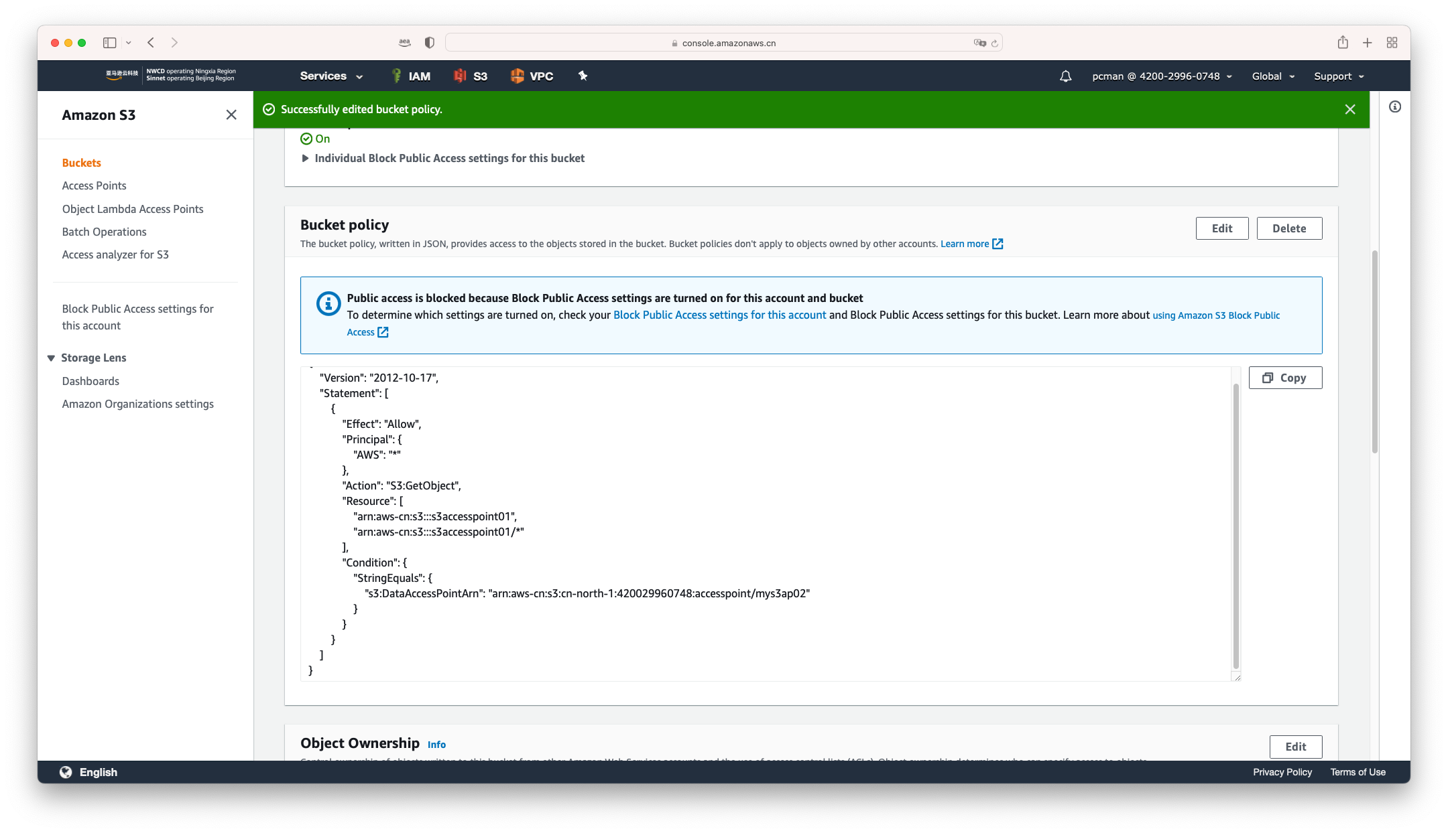Screen dimensions: 1448x833
Task: Click the privacy shield icon
Action: (430, 43)
